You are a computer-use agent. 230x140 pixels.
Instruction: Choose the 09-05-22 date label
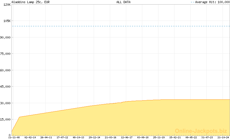[x=191, y=137]
